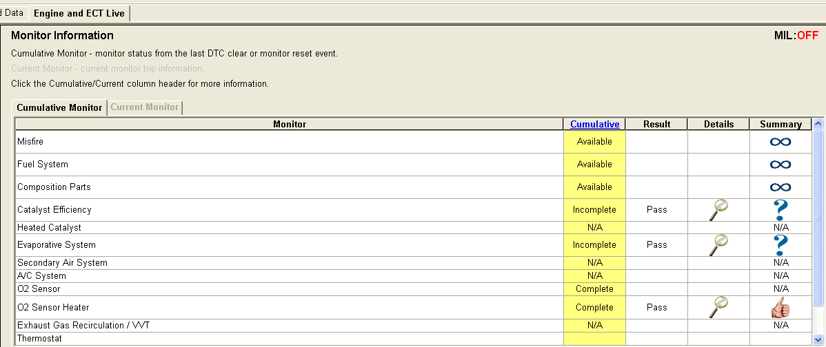Click the vertical scrollbar thumb
826x347 pixels.
click(x=818, y=217)
